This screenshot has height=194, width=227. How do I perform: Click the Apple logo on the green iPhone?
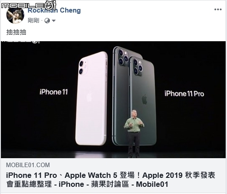144,99
